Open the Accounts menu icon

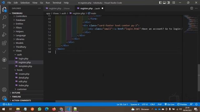click(4, 90)
